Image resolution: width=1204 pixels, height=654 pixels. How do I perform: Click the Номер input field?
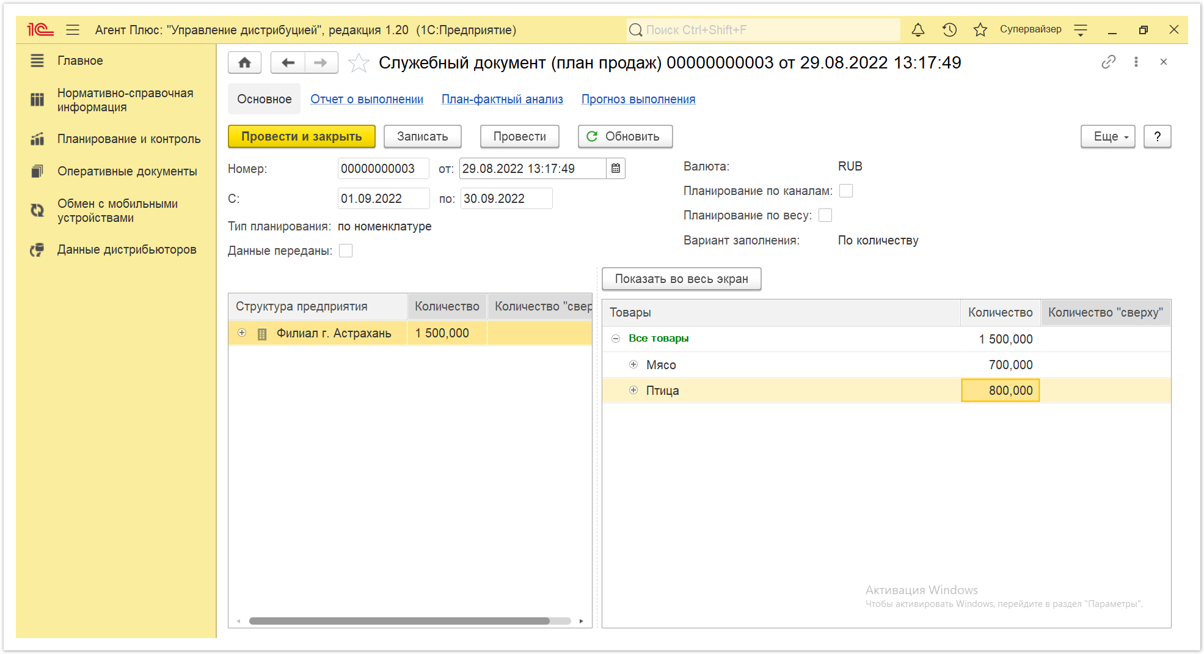383,169
